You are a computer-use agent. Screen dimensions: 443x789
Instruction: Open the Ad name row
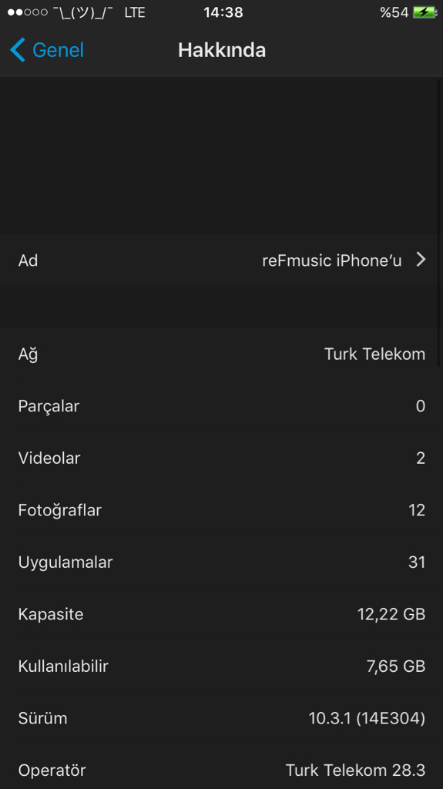pos(222,260)
